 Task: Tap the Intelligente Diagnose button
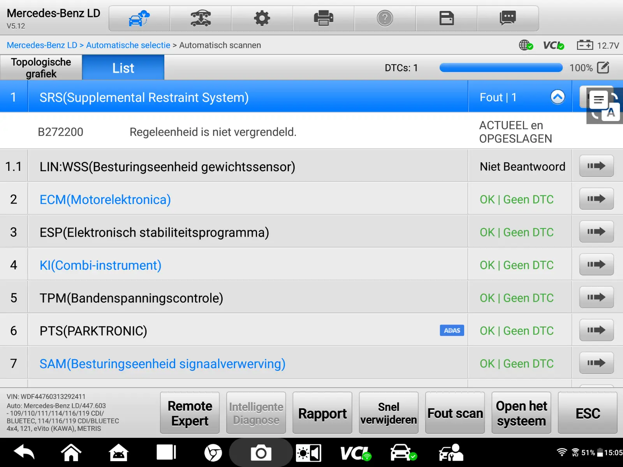(256, 413)
